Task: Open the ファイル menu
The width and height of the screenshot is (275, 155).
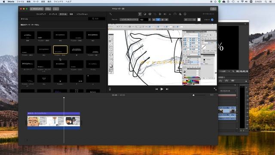Action: point(20,1)
